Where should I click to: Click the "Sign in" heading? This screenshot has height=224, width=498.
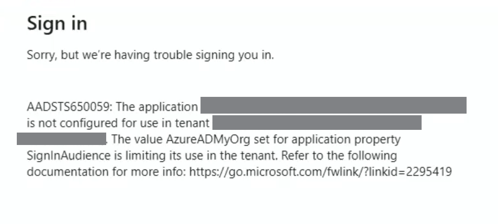[57, 24]
